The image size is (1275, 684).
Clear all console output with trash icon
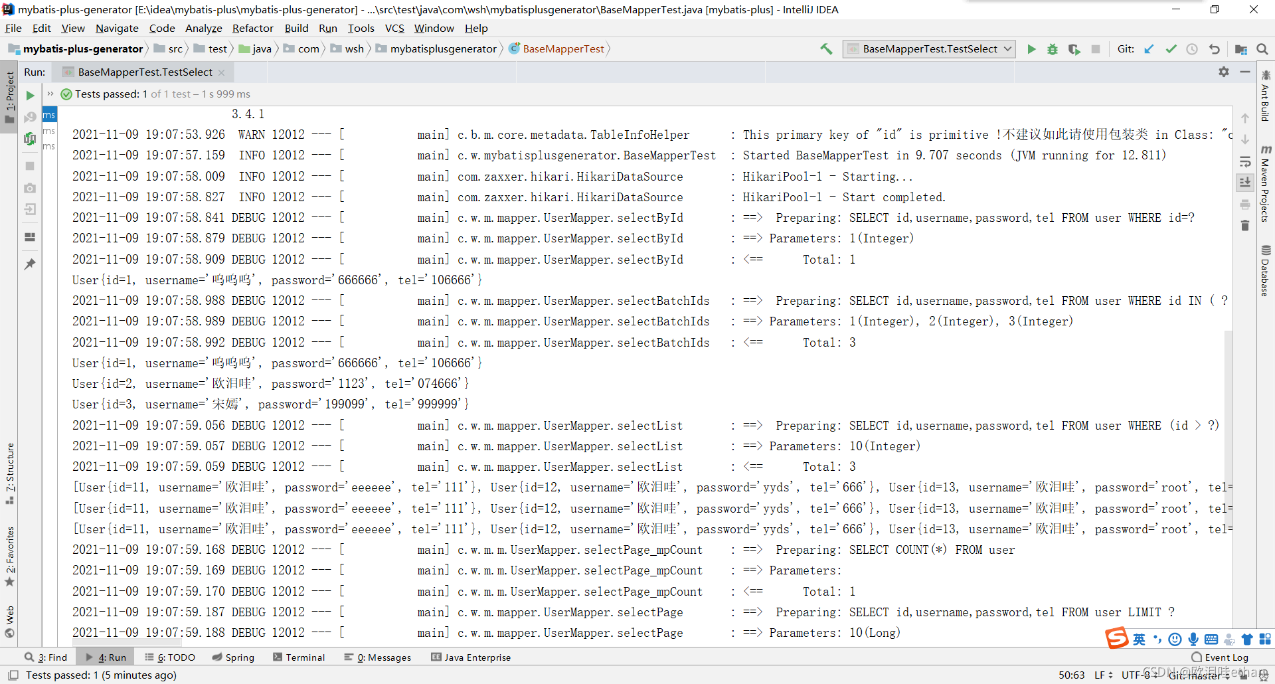1245,226
